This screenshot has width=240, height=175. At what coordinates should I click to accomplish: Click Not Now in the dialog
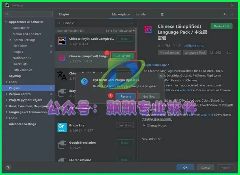[x=149, y=96]
